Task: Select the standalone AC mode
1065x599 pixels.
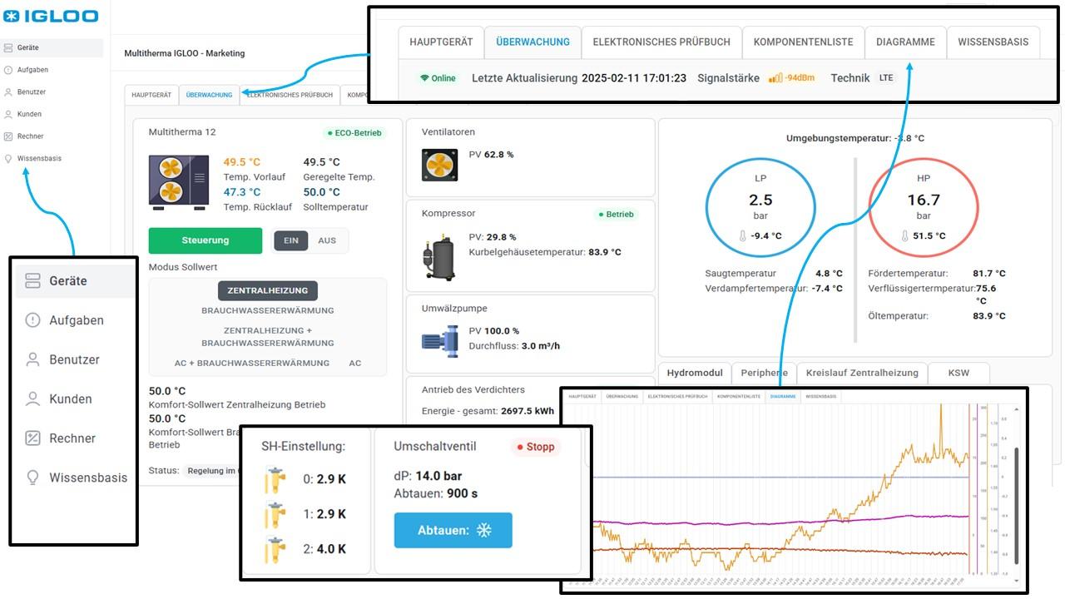Action: [355, 363]
